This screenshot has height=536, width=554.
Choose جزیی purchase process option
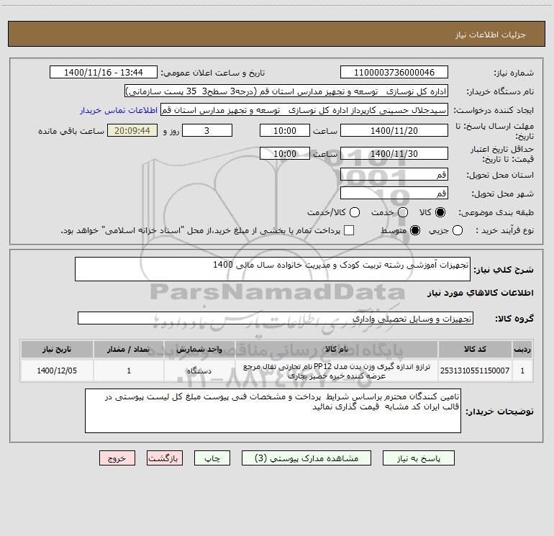[458, 230]
